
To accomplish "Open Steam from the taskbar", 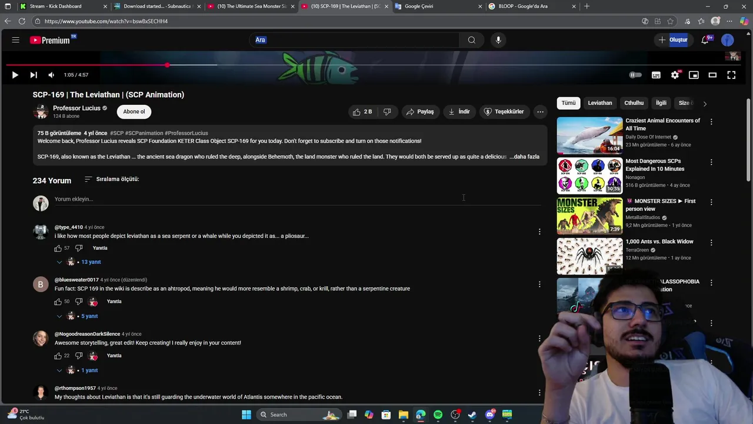I will [x=472, y=415].
